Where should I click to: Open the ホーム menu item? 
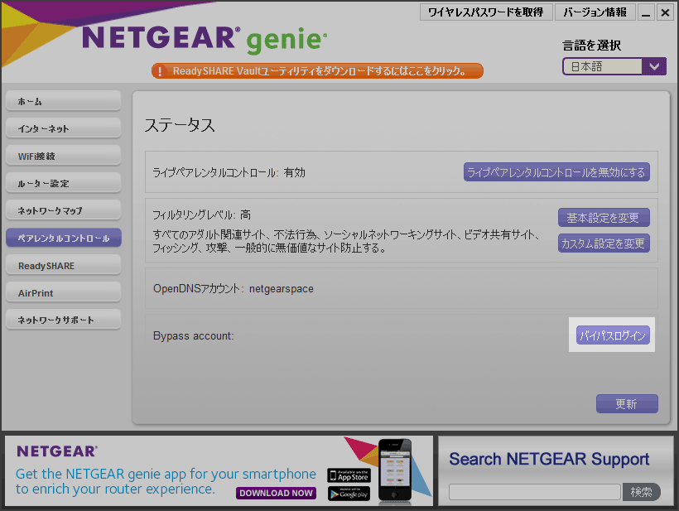63,101
